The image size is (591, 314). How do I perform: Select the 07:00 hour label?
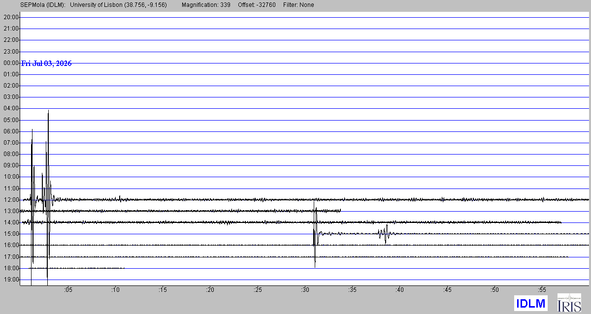coord(11,143)
